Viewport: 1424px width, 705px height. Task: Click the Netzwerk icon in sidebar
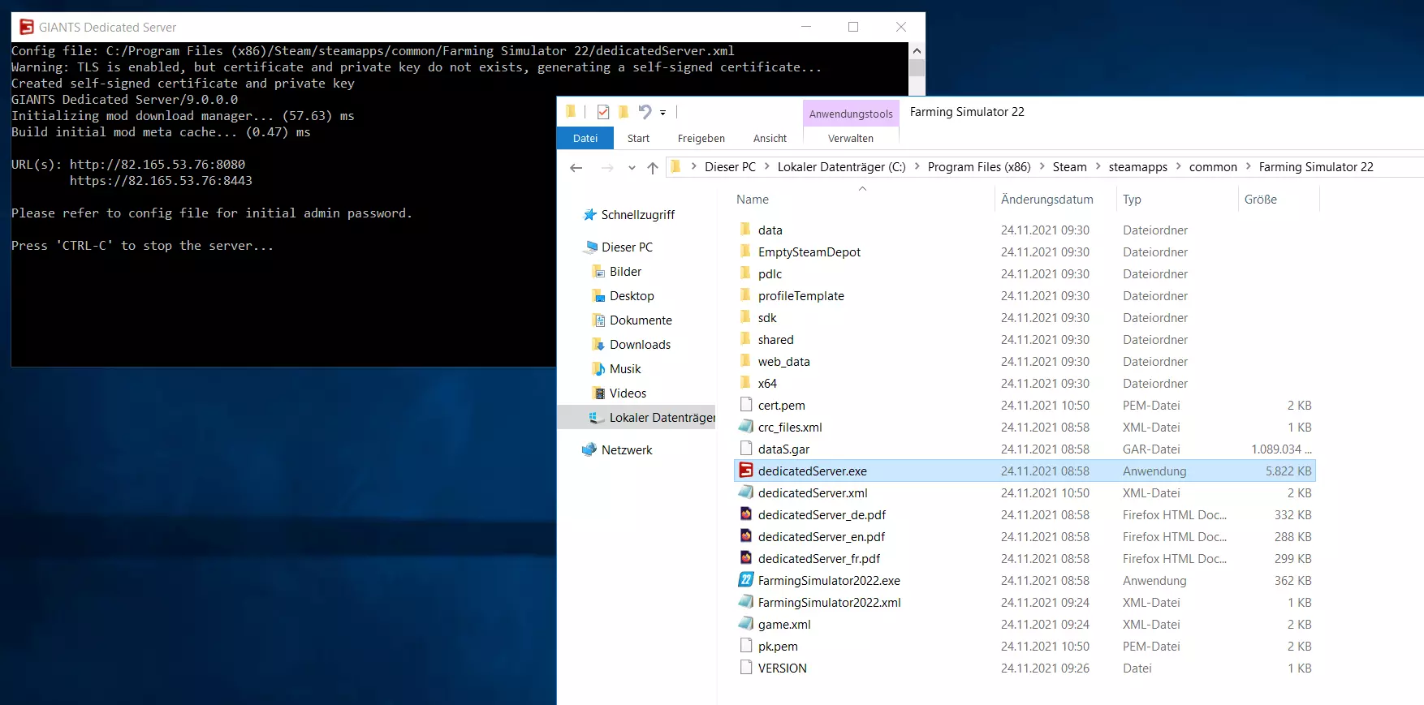coord(590,449)
